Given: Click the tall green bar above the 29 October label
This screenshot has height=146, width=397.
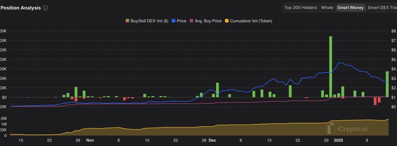Looking at the screenshot, I should (x=76, y=92).
